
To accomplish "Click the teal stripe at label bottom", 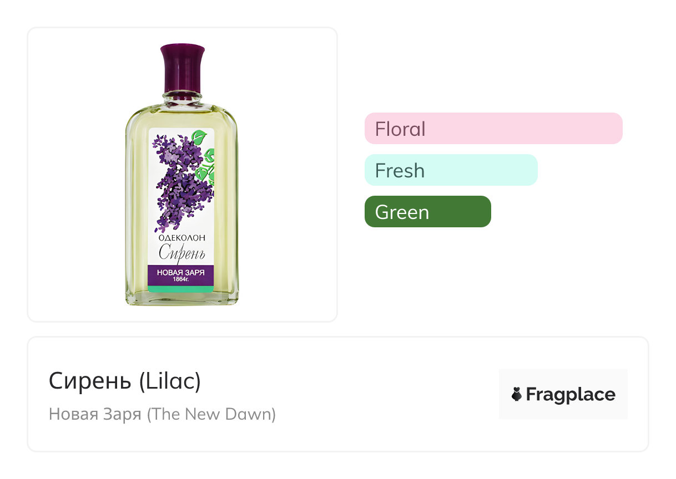I will (181, 289).
